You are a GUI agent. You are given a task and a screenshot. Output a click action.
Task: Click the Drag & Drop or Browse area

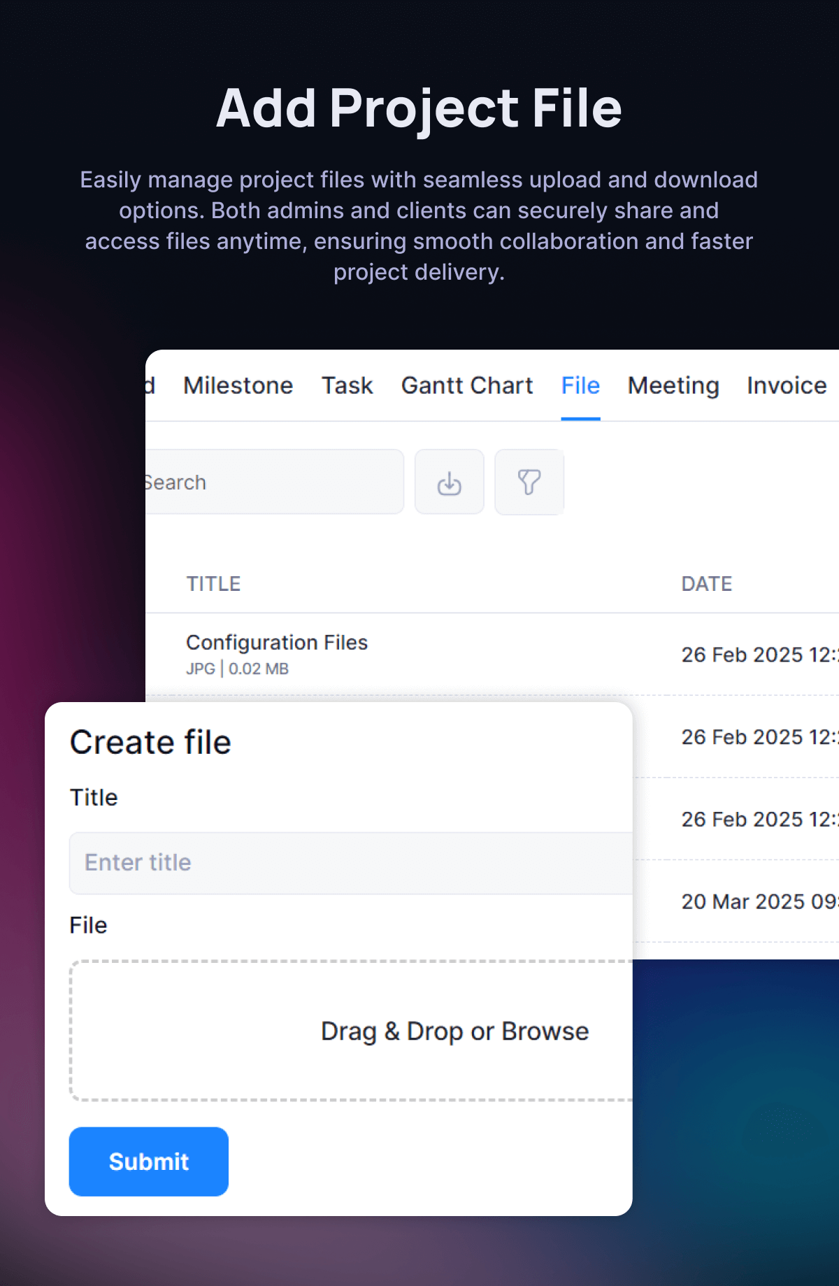point(351,1031)
